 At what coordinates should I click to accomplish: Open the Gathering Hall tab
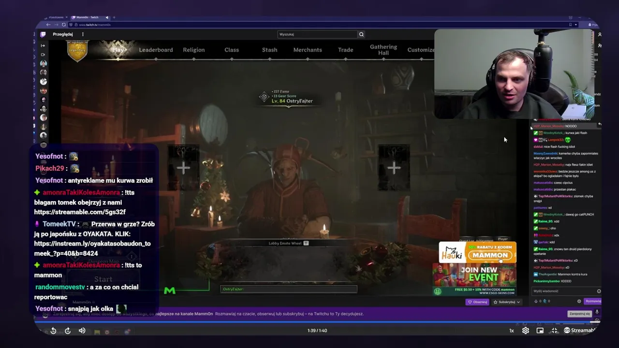[383, 50]
